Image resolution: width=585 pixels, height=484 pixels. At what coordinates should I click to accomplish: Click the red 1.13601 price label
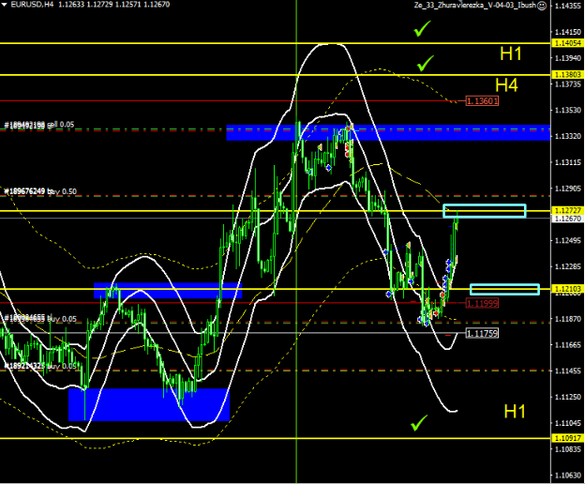pos(478,100)
